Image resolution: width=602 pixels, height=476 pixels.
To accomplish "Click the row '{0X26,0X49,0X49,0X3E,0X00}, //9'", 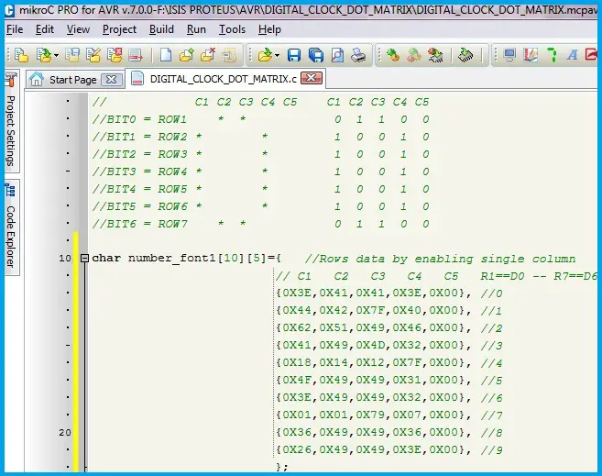I will click(389, 450).
